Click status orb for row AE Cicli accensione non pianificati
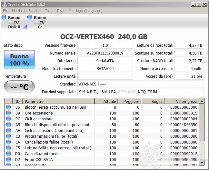This screenshot has width=209, height=170. (x=8, y=130)
